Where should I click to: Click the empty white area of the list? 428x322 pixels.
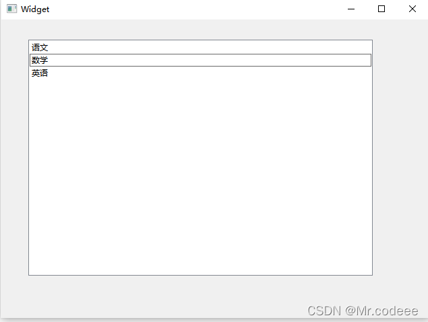(x=200, y=177)
